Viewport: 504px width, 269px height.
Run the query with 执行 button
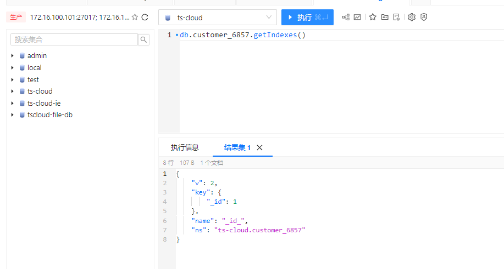[307, 18]
